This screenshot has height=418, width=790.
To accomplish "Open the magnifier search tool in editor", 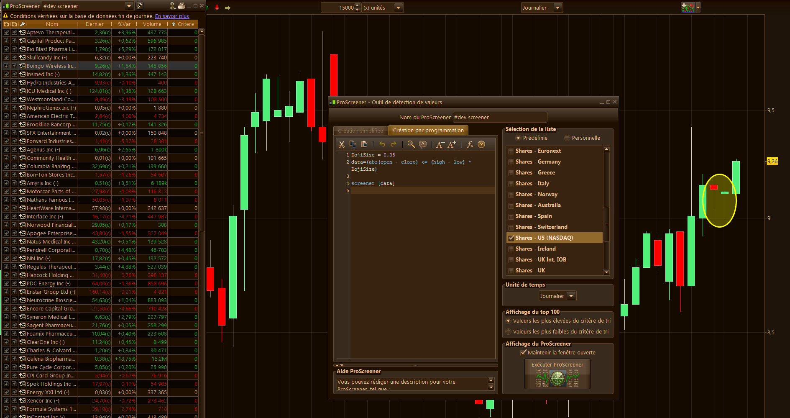I will (x=412, y=144).
